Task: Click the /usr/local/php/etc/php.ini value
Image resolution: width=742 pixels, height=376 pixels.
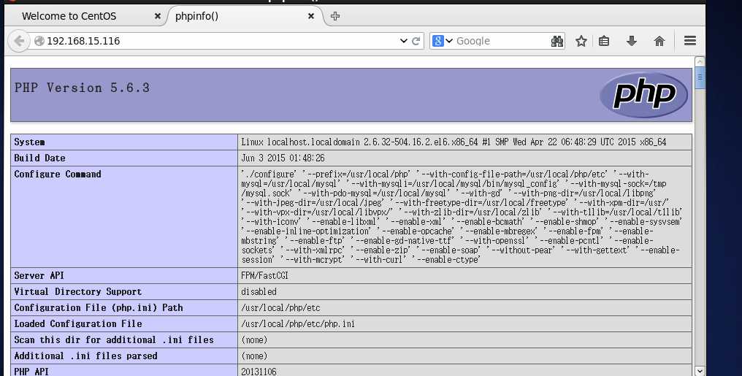Action: [298, 324]
